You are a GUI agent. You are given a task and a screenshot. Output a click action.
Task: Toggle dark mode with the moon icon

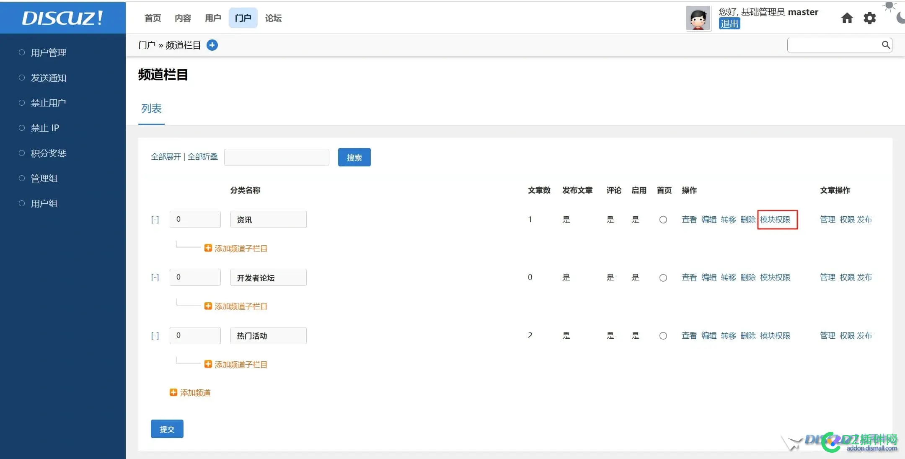coord(899,18)
